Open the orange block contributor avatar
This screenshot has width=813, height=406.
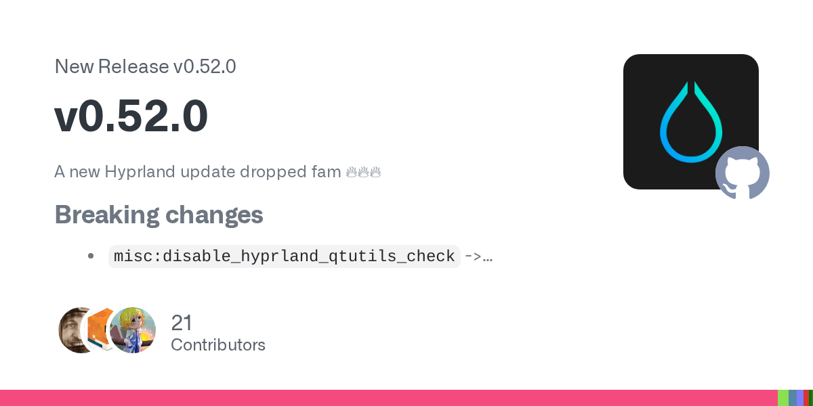(99, 330)
